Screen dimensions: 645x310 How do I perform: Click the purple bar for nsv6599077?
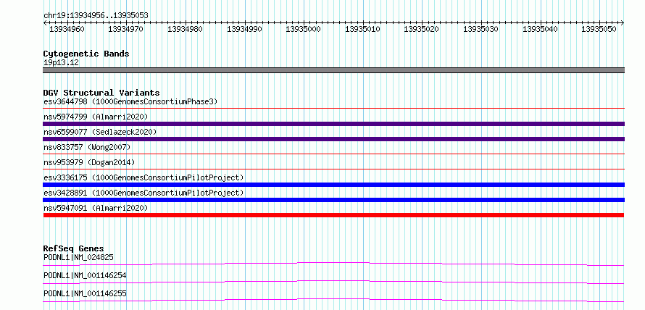pos(333,139)
